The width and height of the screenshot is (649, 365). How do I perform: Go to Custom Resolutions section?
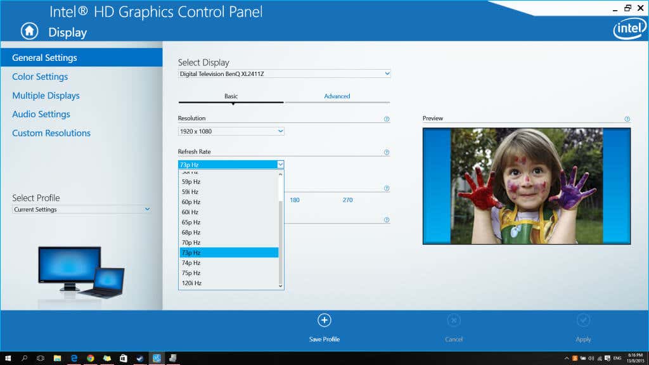pos(51,133)
